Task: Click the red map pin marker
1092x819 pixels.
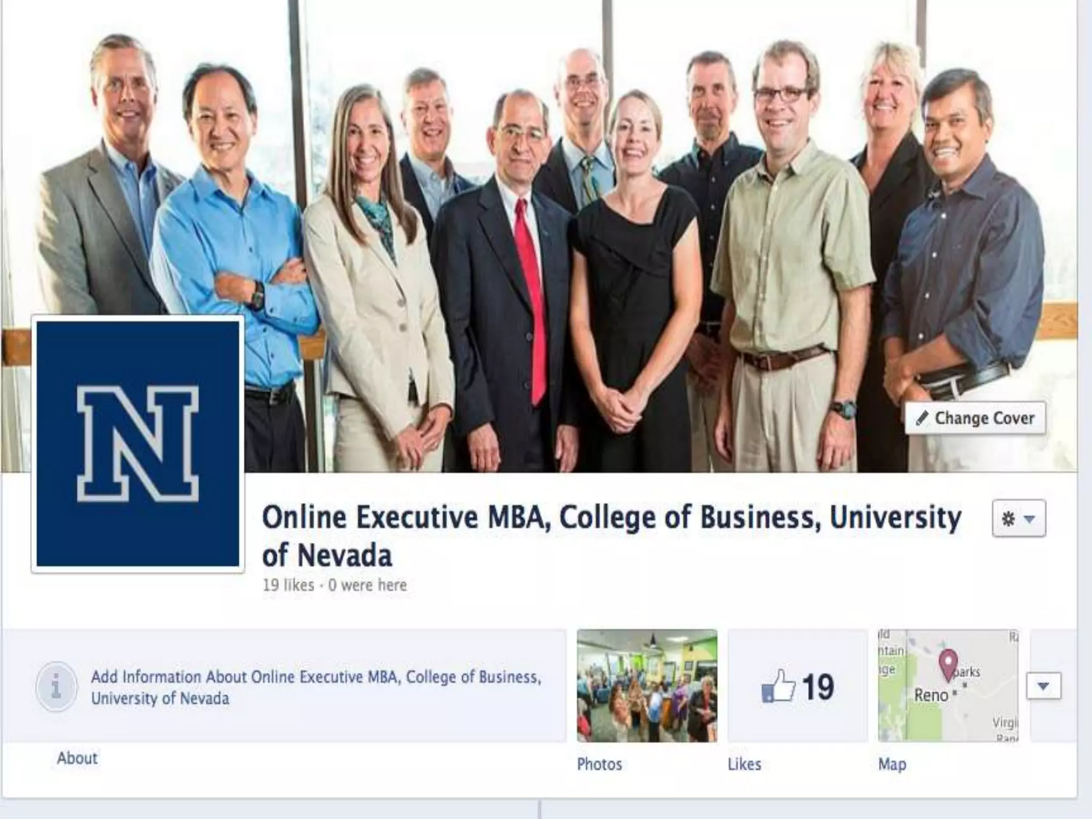Action: click(x=948, y=664)
